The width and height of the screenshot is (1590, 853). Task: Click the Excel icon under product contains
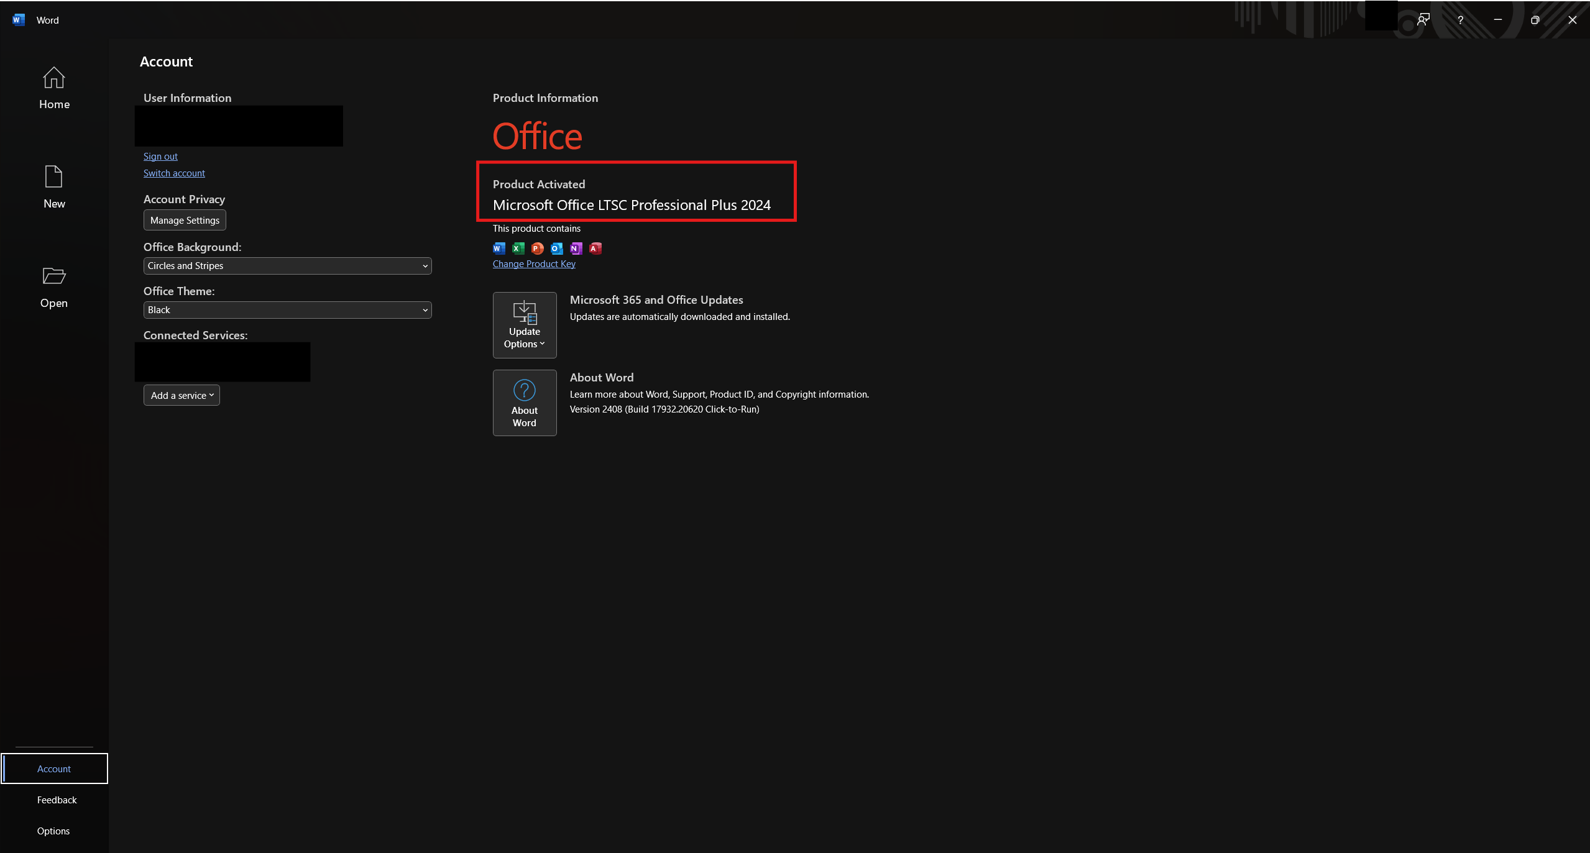(x=518, y=249)
